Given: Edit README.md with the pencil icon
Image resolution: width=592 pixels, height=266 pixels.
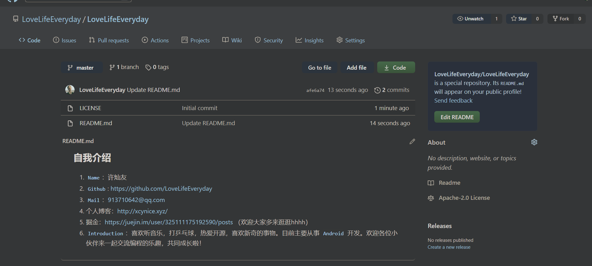Looking at the screenshot, I should (412, 141).
